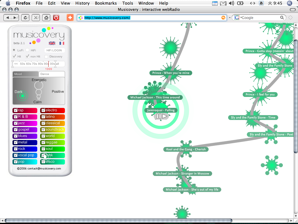Click the red power icon in toolbar
298x224 pixels.
(x=56, y=18)
